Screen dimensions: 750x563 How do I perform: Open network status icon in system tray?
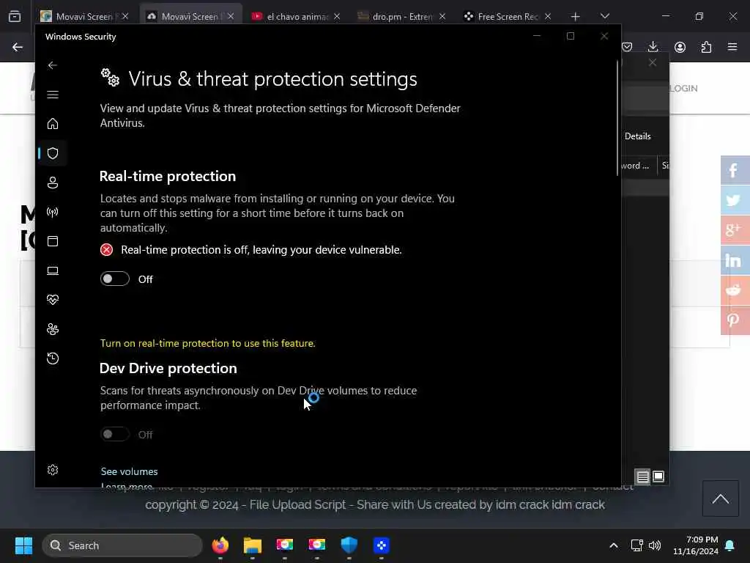click(636, 545)
